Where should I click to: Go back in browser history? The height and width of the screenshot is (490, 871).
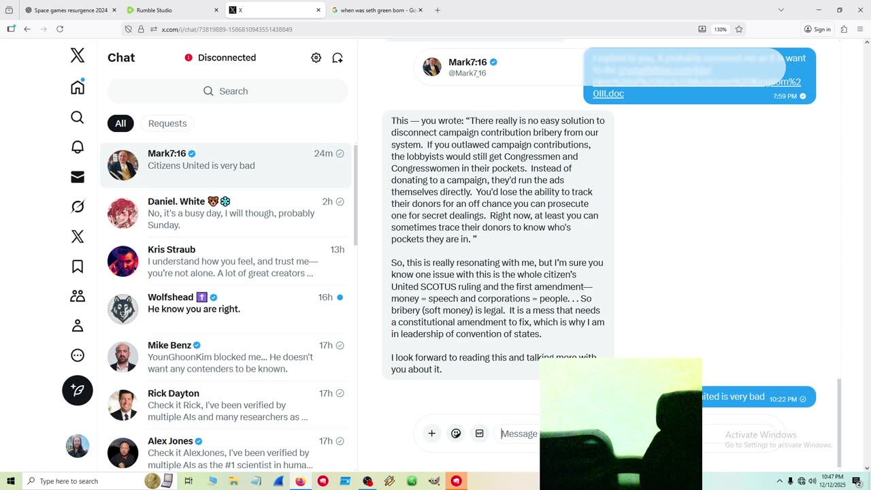point(27,29)
